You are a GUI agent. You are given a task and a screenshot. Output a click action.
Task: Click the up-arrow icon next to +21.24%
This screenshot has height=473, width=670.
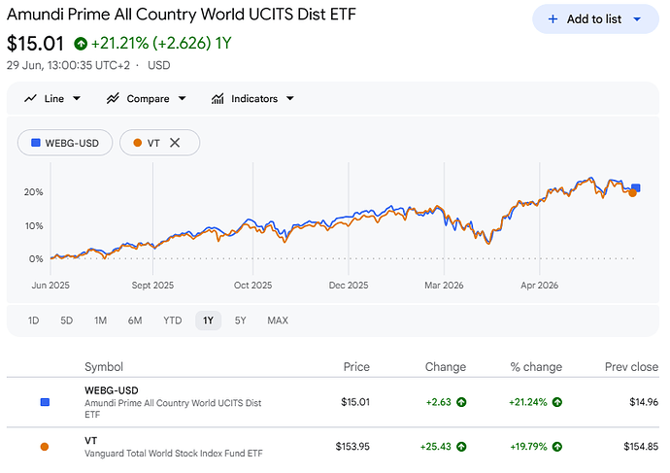(557, 402)
